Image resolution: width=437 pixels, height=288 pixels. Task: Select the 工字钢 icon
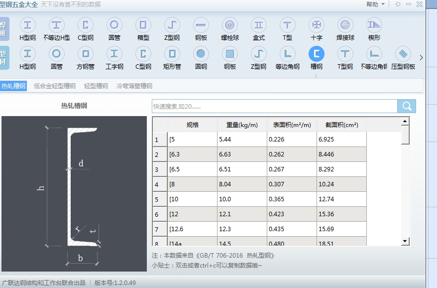(x=114, y=54)
